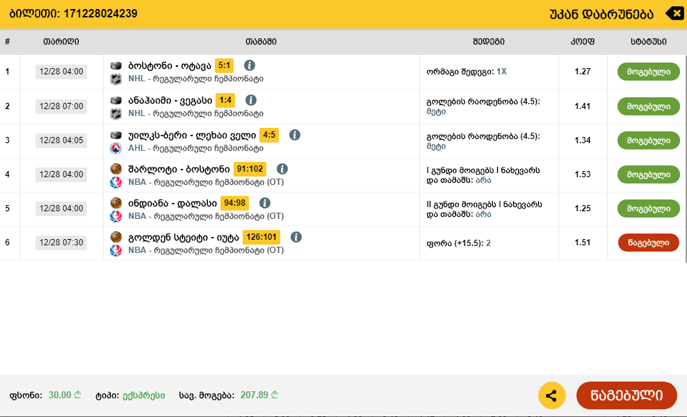Click coefficient 1.51
The height and width of the screenshot is (417, 687).
pos(582,243)
